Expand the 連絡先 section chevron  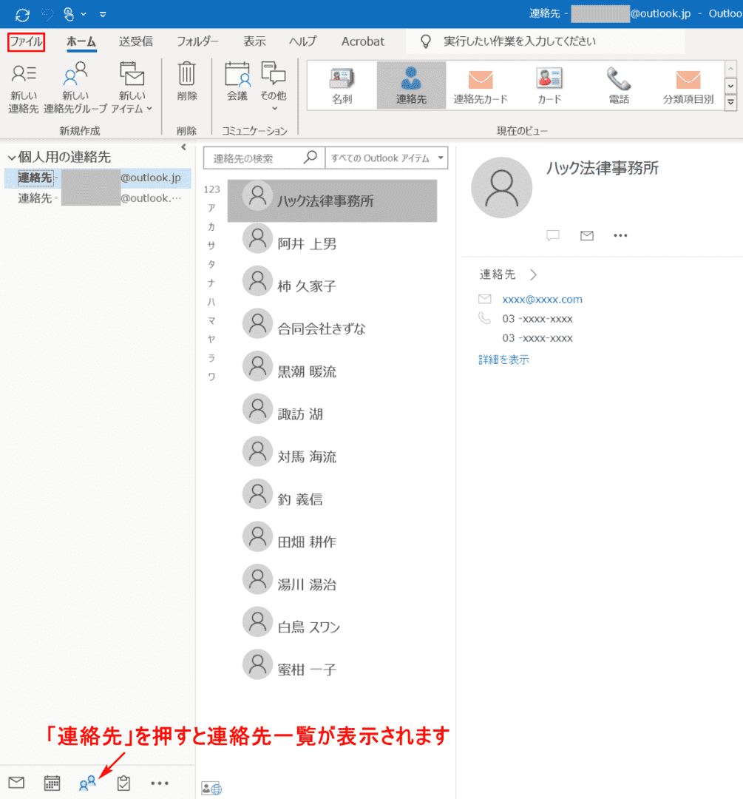pos(533,274)
